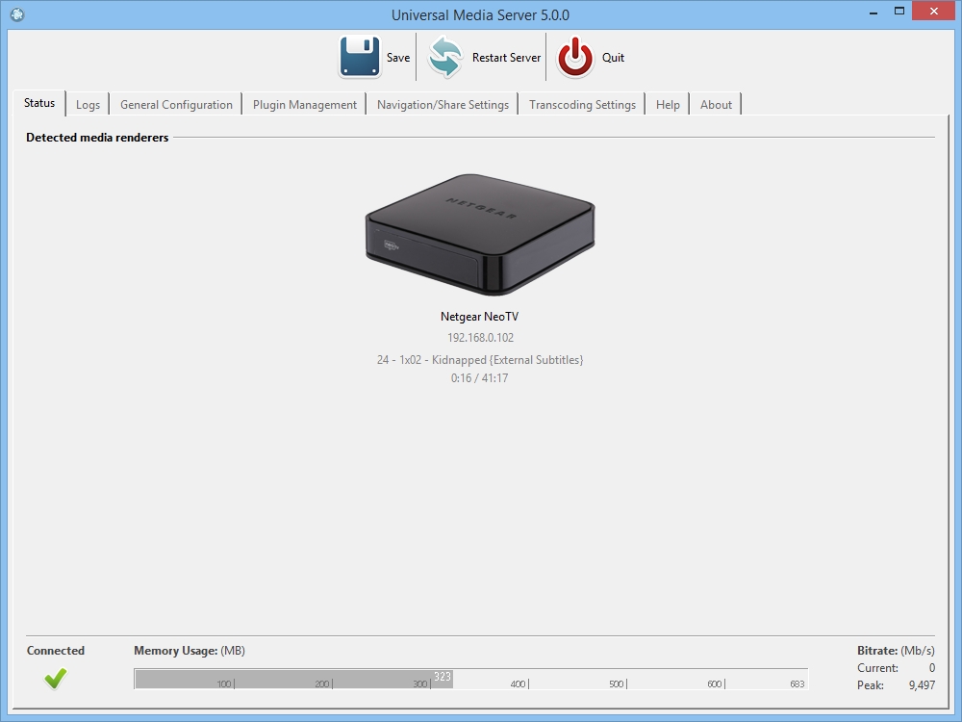The width and height of the screenshot is (962, 722).
Task: Click the Peak bitrate value 9,497
Action: 922,685
